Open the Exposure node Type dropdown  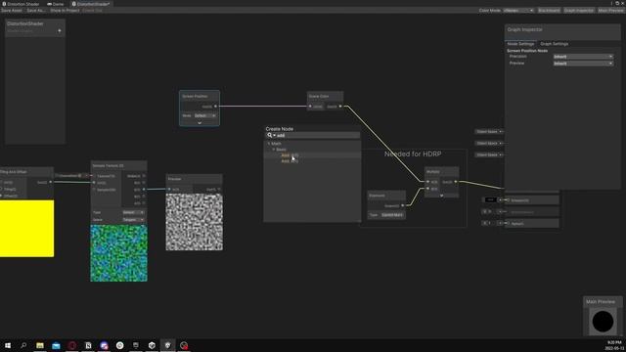point(392,215)
